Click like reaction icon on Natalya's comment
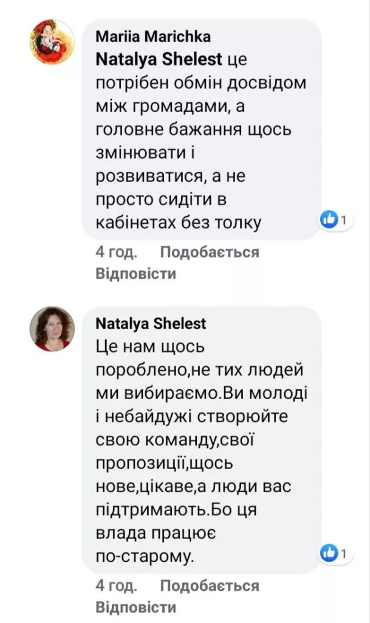 (329, 553)
